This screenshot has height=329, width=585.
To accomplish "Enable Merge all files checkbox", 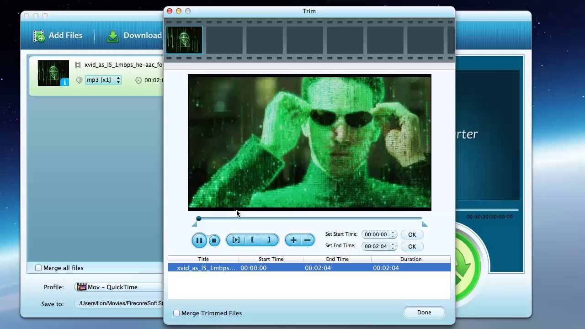I will (x=38, y=268).
